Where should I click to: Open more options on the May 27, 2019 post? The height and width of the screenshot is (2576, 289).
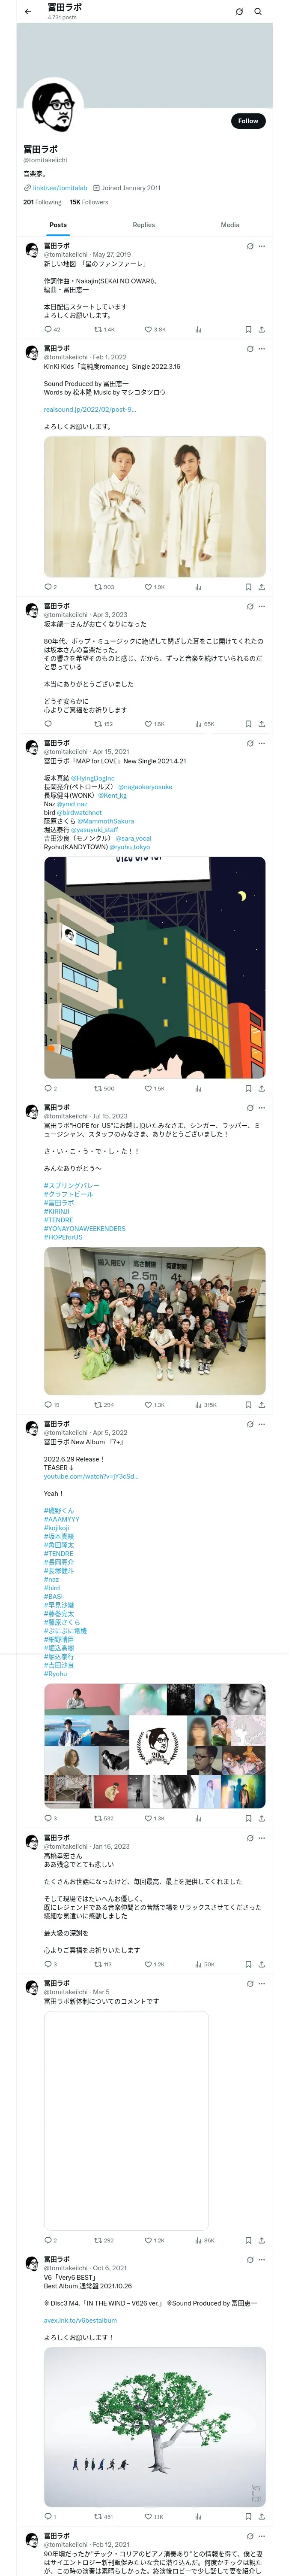(262, 246)
